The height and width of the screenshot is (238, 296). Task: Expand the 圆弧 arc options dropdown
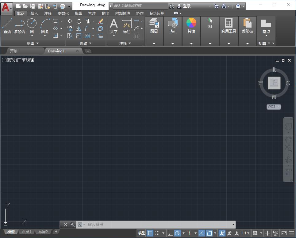[45, 36]
